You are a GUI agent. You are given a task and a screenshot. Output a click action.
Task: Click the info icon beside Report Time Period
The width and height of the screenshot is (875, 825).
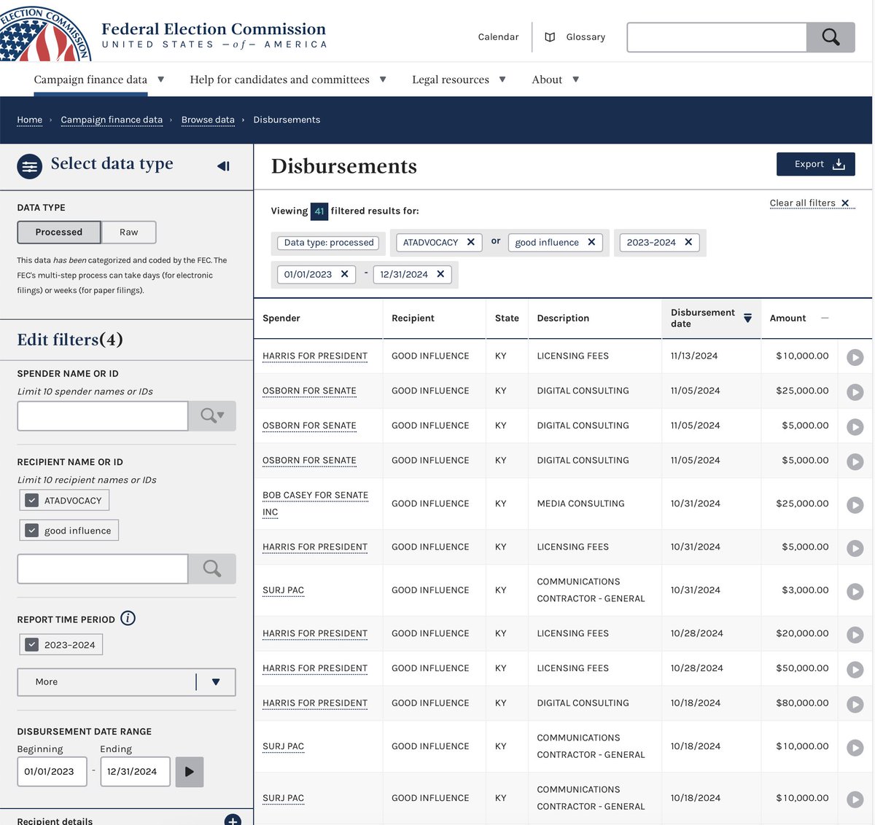click(x=128, y=618)
